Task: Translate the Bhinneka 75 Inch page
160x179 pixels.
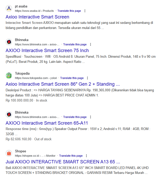Action: coord(75,44)
